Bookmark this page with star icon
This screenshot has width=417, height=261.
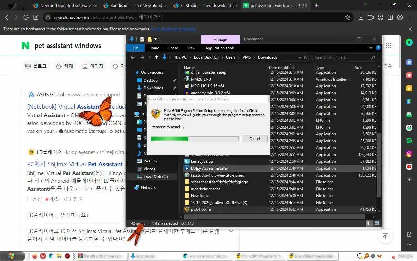pyautogui.click(x=348, y=17)
